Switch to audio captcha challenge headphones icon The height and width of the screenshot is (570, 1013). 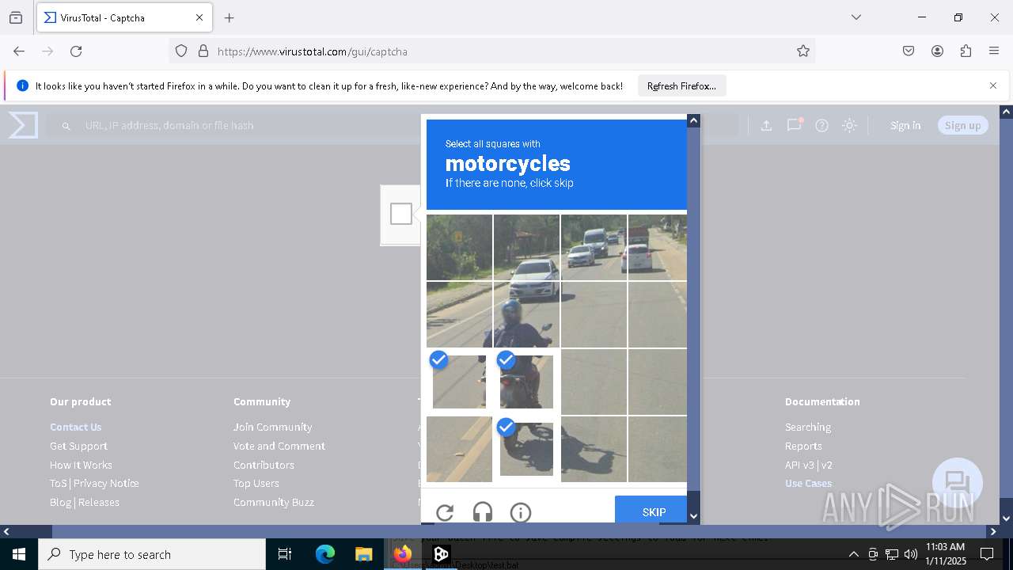tap(483, 512)
